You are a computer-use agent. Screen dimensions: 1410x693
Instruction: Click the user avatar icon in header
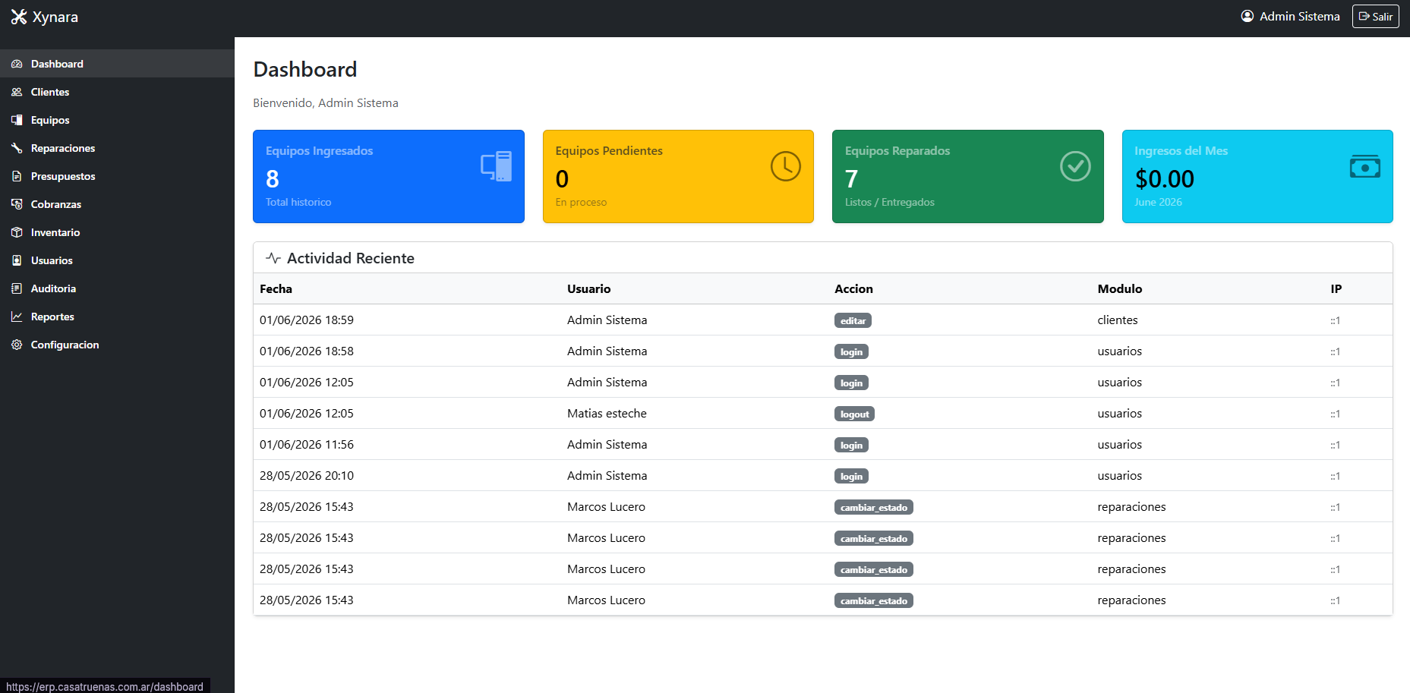click(1247, 16)
